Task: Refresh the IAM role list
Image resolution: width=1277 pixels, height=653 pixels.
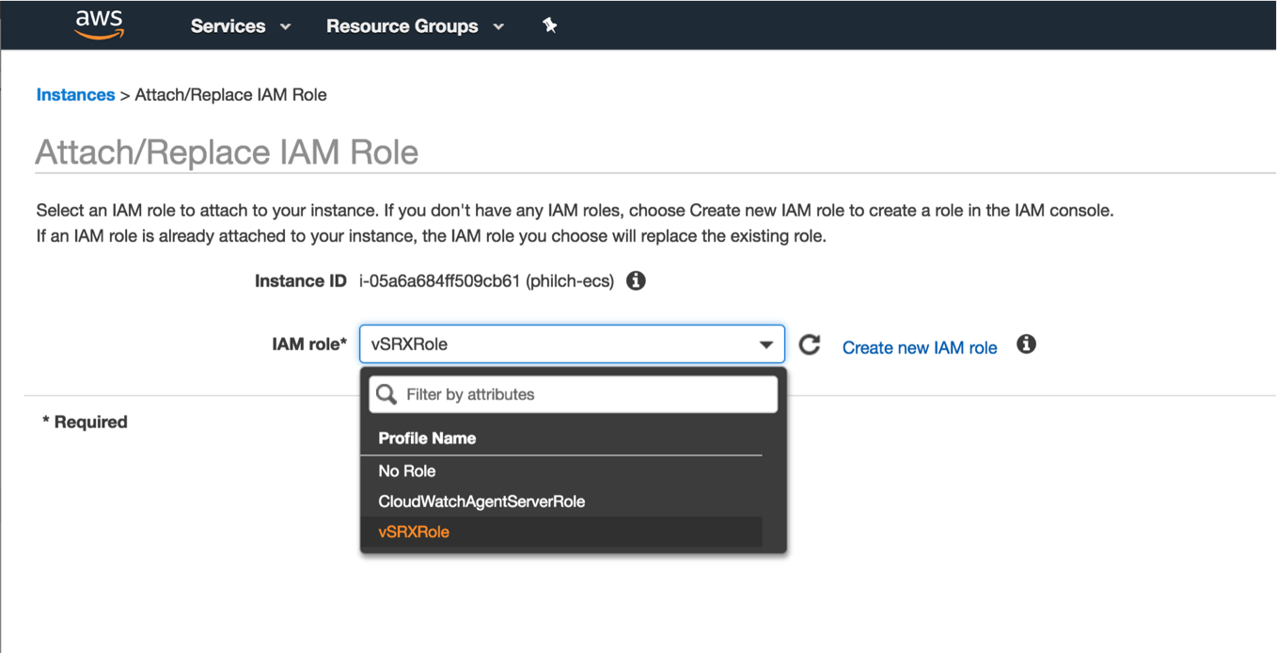Action: click(x=810, y=345)
